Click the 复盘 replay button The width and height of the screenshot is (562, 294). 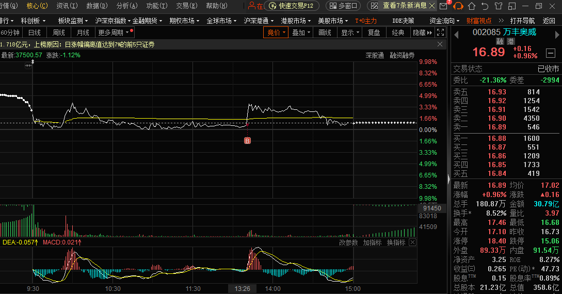374,32
